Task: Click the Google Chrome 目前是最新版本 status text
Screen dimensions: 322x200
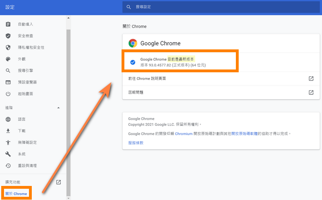Action: (x=167, y=59)
